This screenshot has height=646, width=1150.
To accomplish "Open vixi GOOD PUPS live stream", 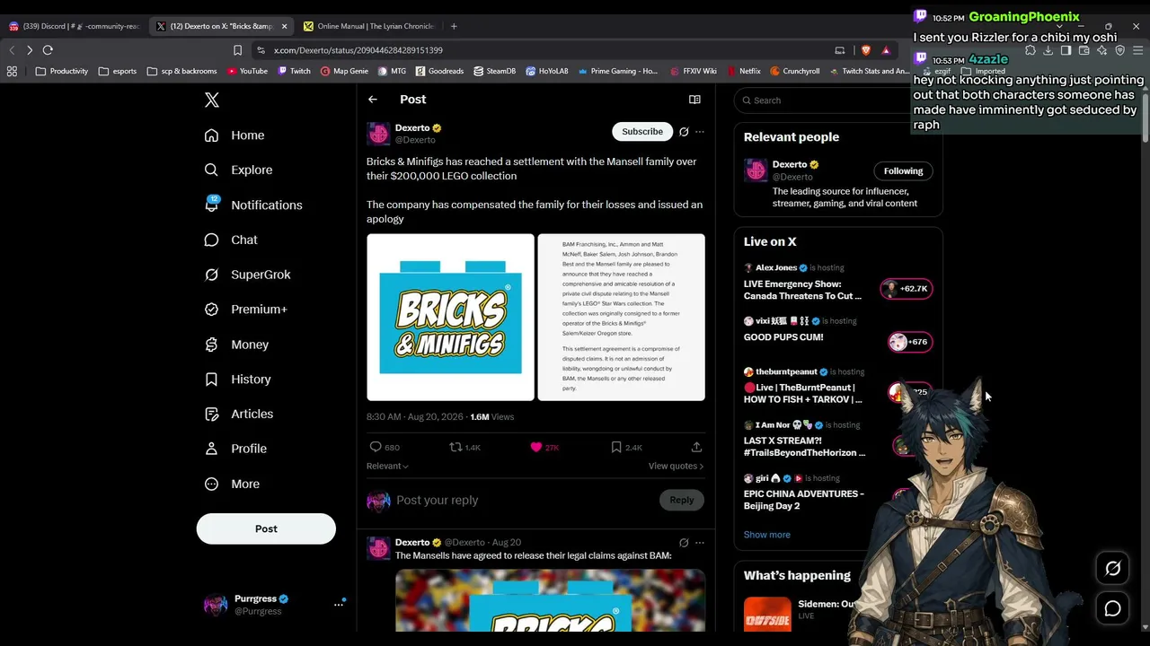I will (837, 331).
